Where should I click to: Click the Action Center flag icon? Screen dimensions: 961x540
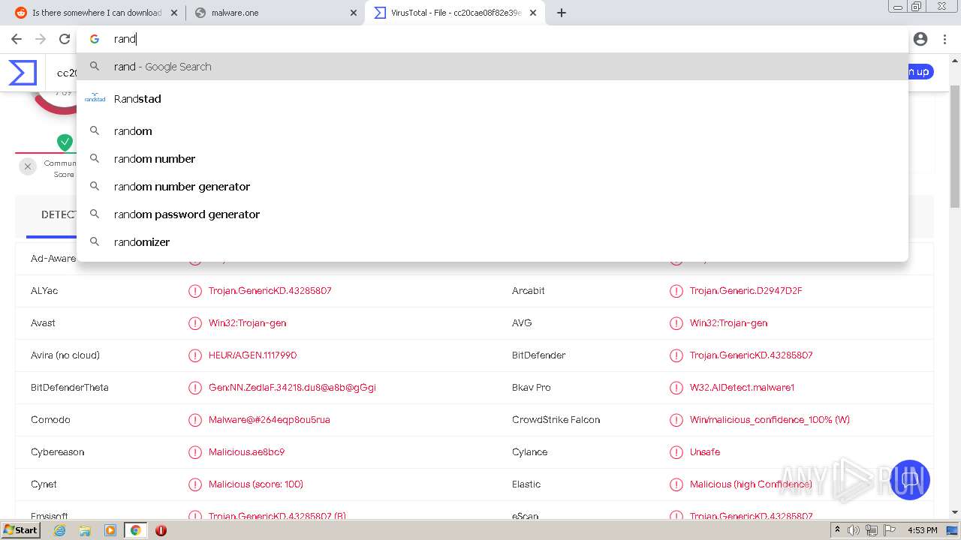point(890,530)
